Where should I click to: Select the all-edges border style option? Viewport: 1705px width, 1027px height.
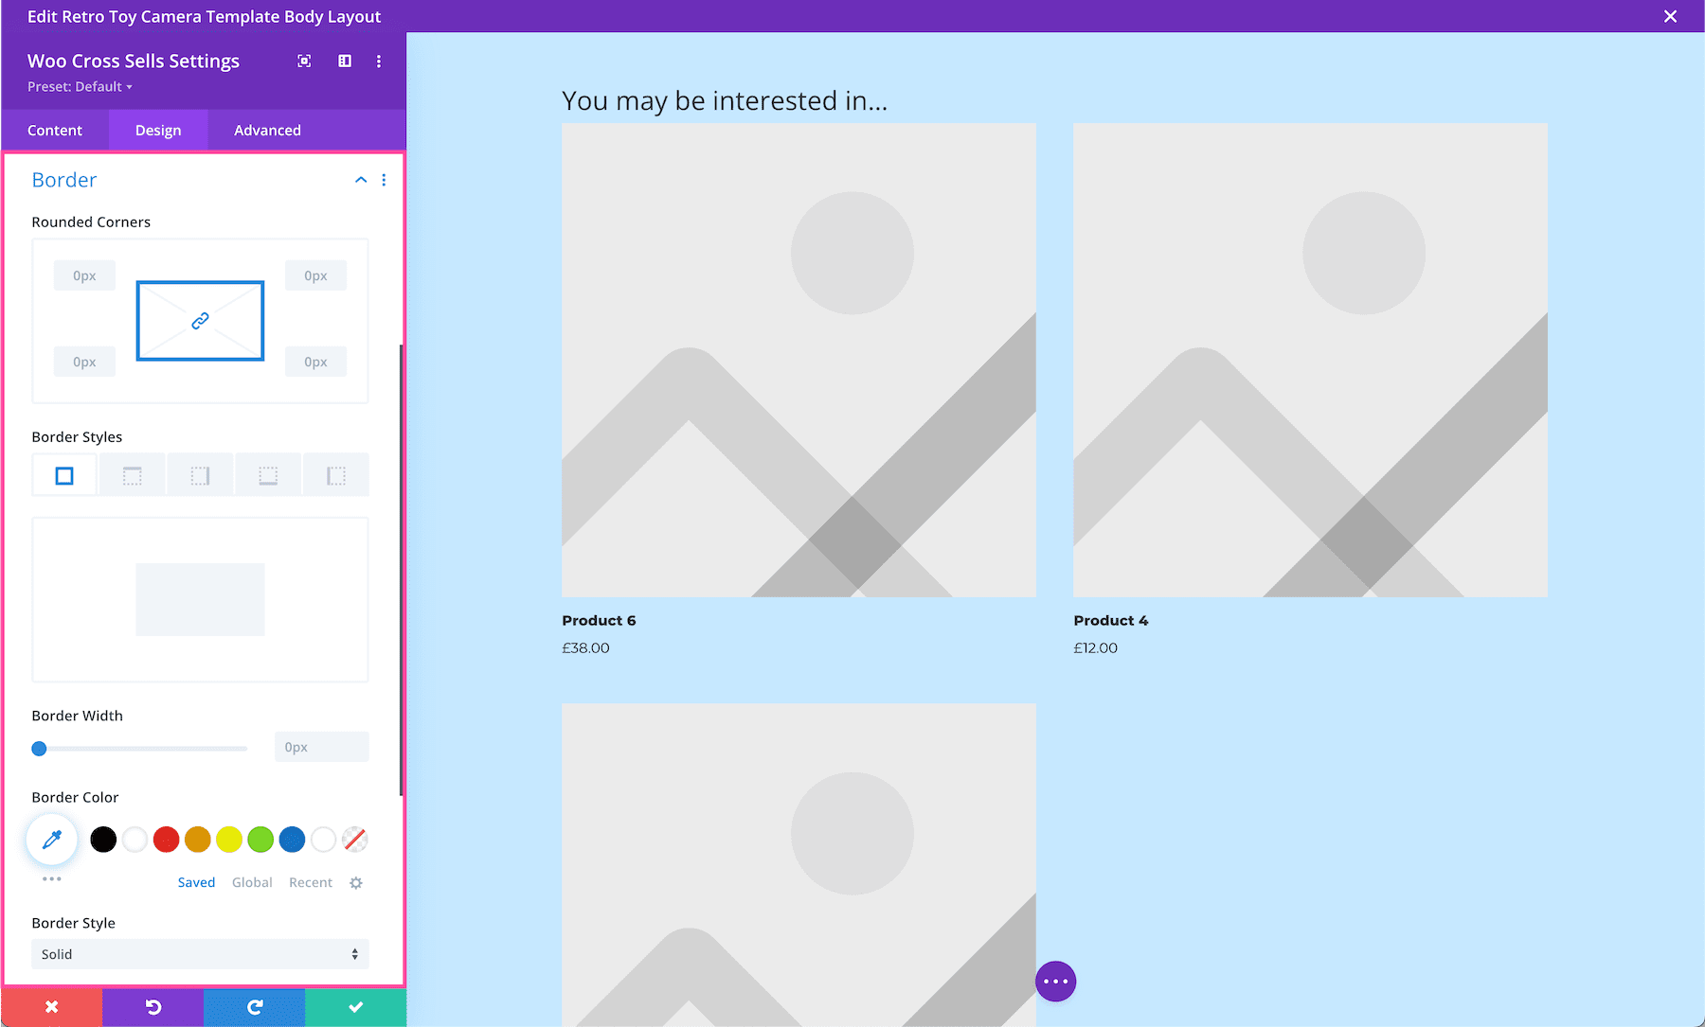point(64,474)
